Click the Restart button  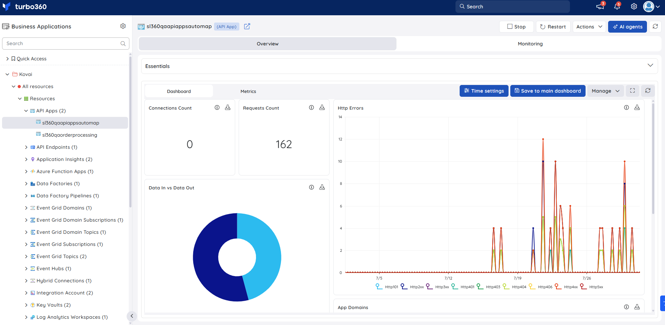(x=553, y=27)
